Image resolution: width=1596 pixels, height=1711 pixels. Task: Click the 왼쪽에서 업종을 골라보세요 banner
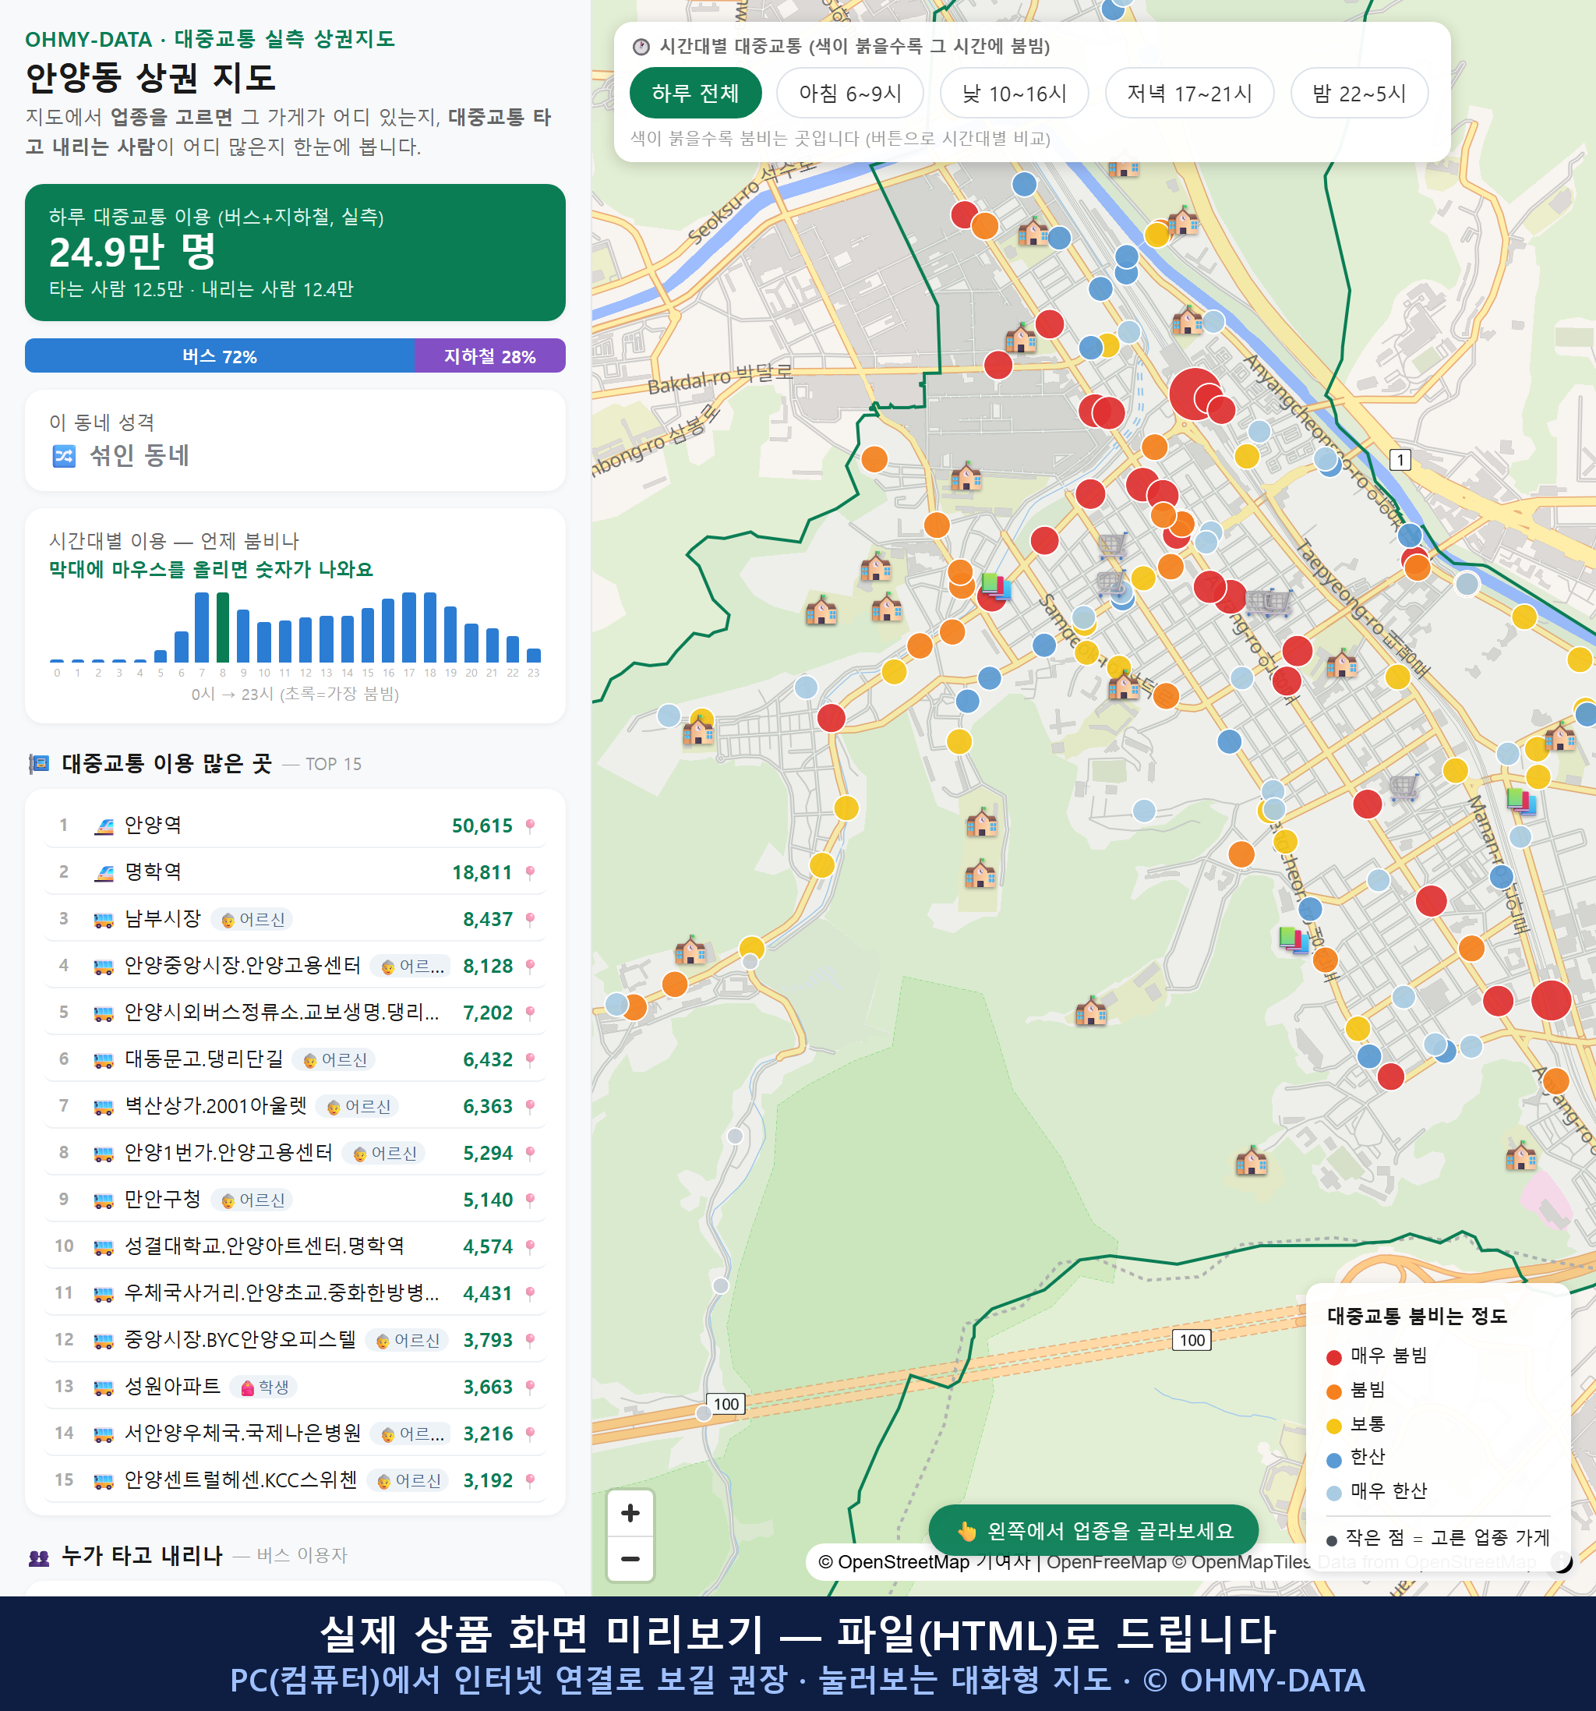click(x=1093, y=1530)
